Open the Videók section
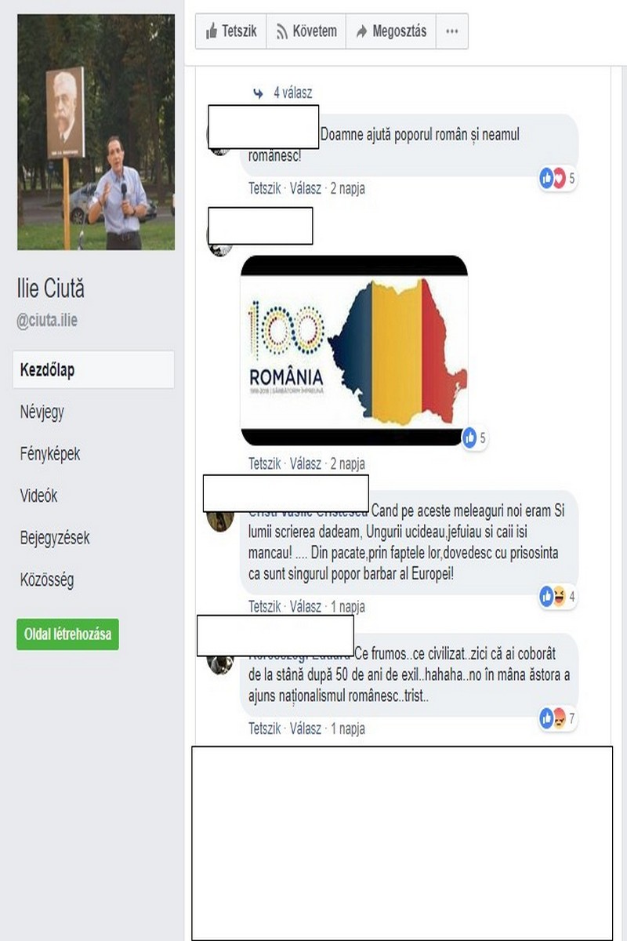The image size is (627, 941). (38, 496)
